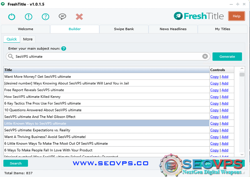Add 'Expectations vs. Reality' title
This screenshot has height=177, width=250.
coord(225,130)
